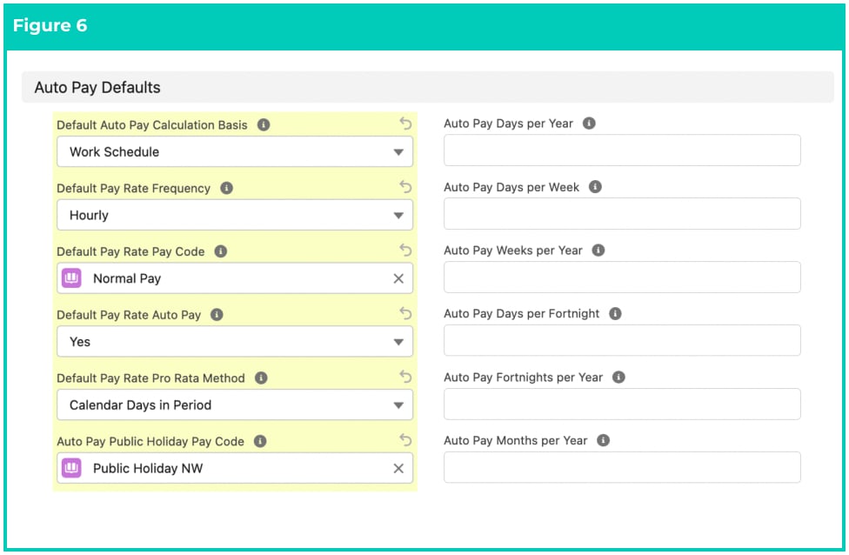Undo change to Default Auto Pay Calculation Basis
Image resolution: width=849 pixels, height=555 pixels.
click(405, 124)
